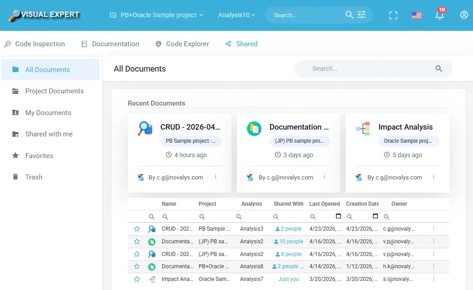The height and width of the screenshot is (290, 473).
Task: Open more options on Documentation card
Action: point(324,177)
